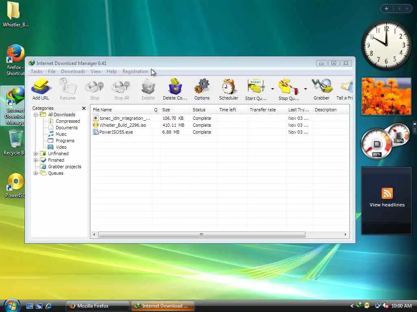
Task: Click the scrollbar left arrow
Action: [x=94, y=234]
